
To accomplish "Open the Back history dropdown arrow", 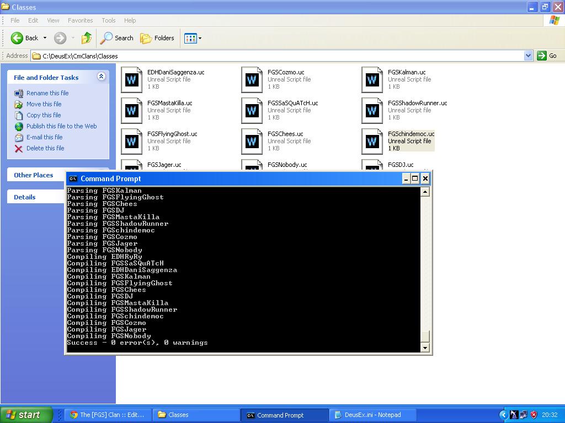I will click(x=45, y=38).
